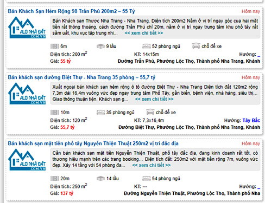
Task: Click the 55,7 tỷ price text
Action: point(67,127)
